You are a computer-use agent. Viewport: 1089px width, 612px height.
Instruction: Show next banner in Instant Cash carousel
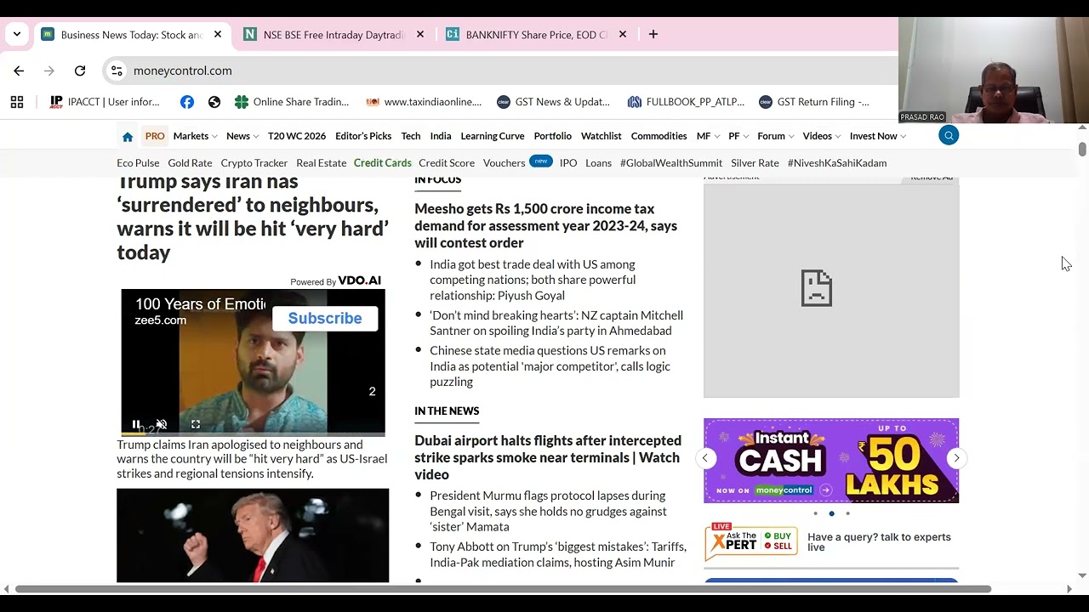[x=956, y=458]
